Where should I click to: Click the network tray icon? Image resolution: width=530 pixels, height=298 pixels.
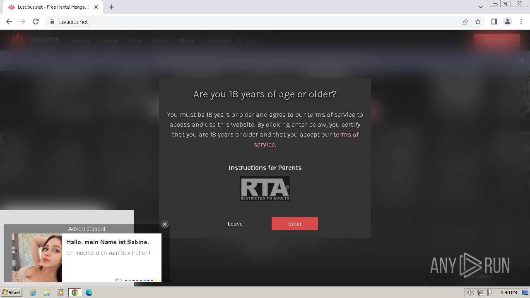(481, 293)
